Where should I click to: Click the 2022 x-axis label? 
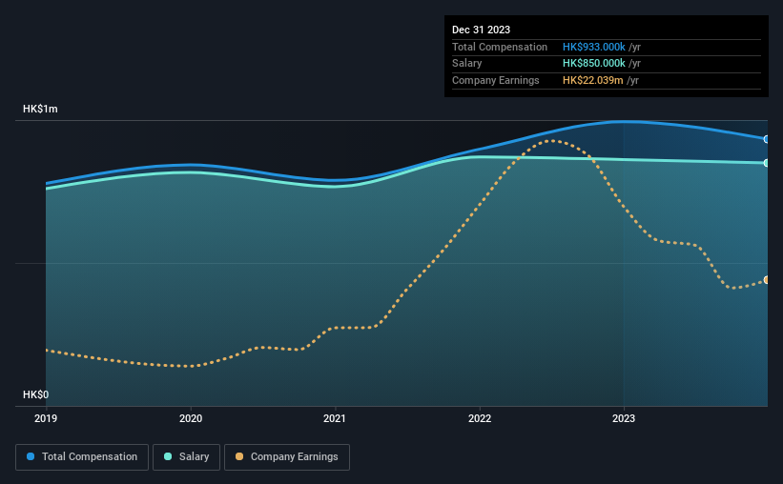[480, 418]
